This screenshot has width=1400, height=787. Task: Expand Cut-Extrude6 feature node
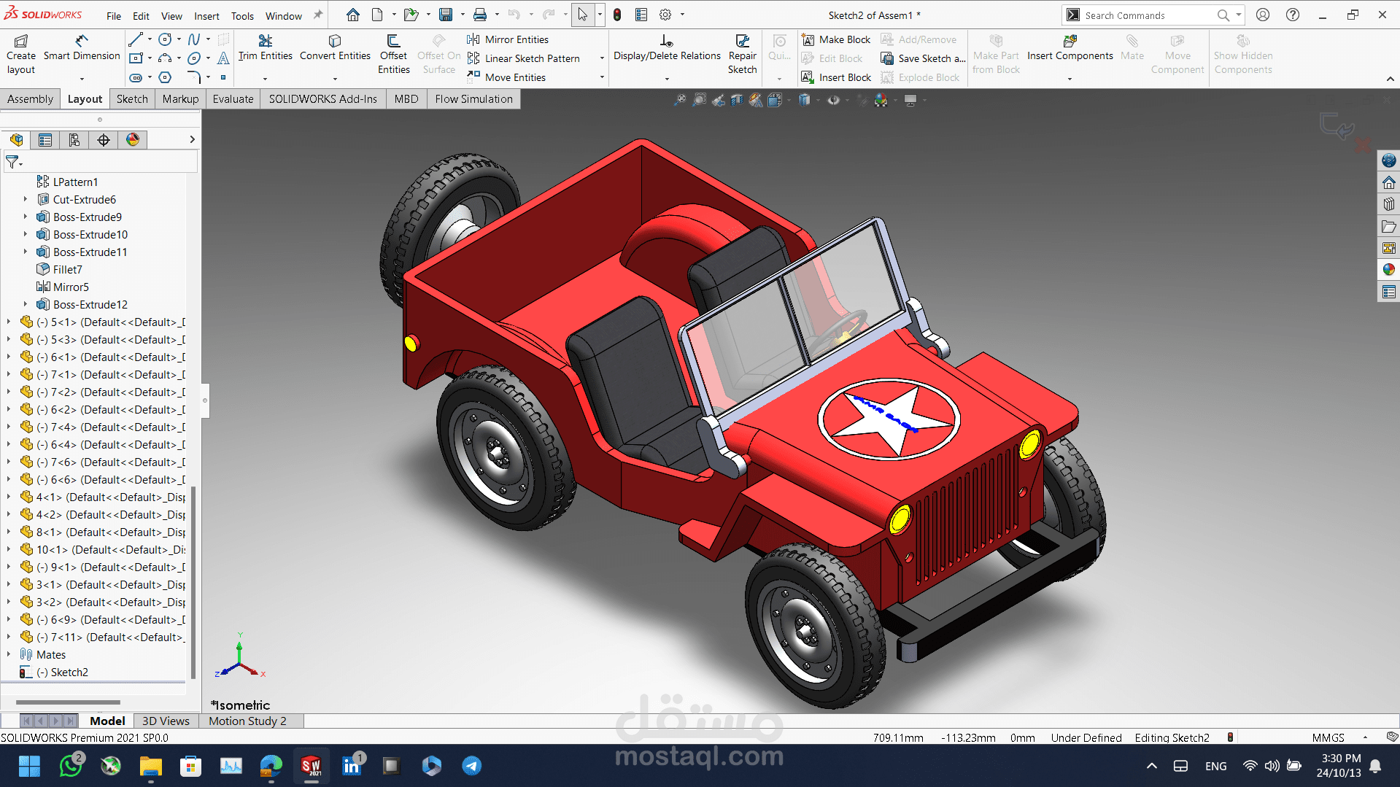(x=26, y=199)
